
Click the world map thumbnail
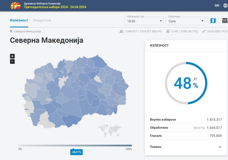point(110,131)
